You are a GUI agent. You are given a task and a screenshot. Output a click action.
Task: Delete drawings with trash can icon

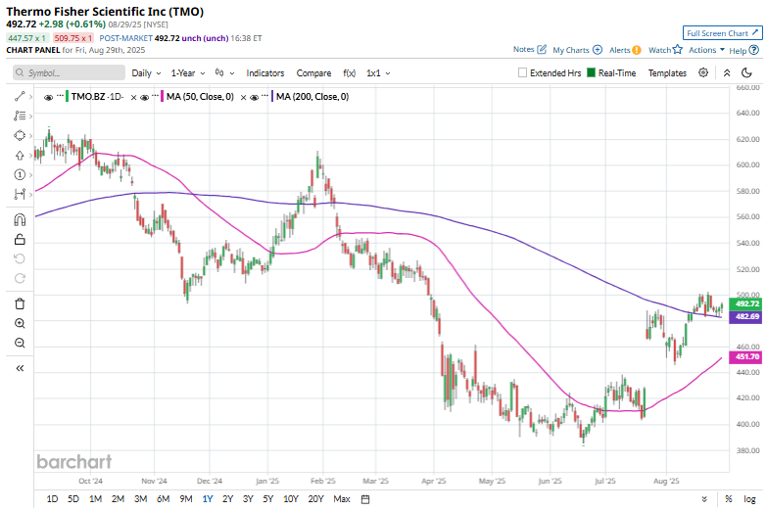point(20,303)
